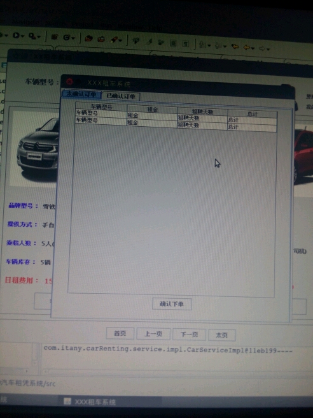
Task: Click the Open Type folder icon
Action: [88, 39]
